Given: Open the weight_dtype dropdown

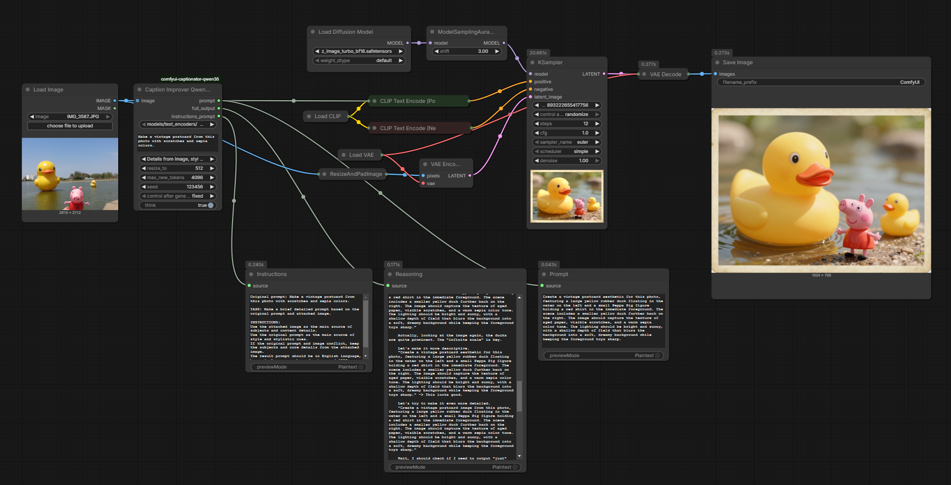Looking at the screenshot, I should point(359,60).
